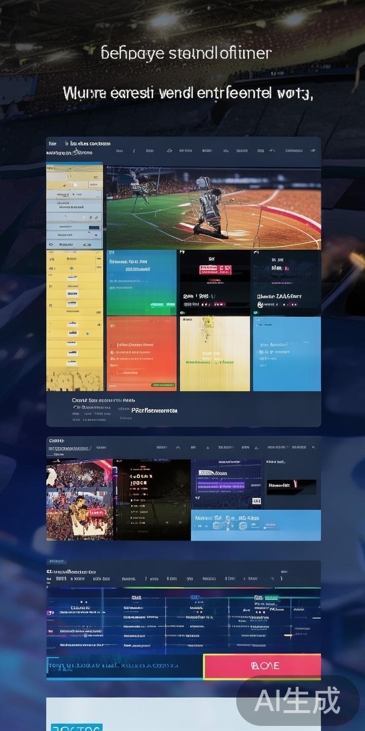Click the dark card with pink score banner
This screenshot has height=731, width=365.
point(214,282)
